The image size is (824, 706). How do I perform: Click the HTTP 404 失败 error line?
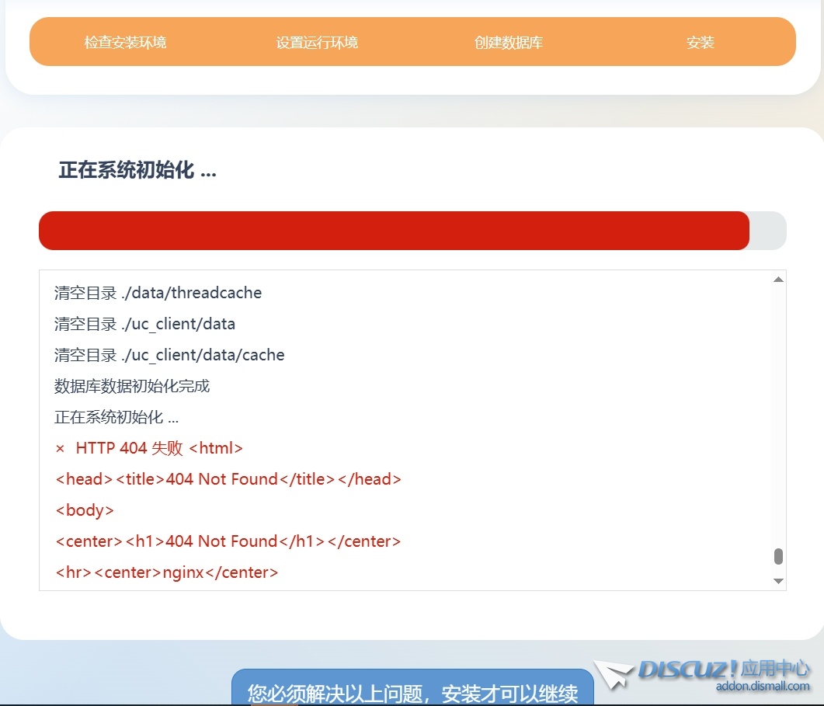(x=148, y=448)
